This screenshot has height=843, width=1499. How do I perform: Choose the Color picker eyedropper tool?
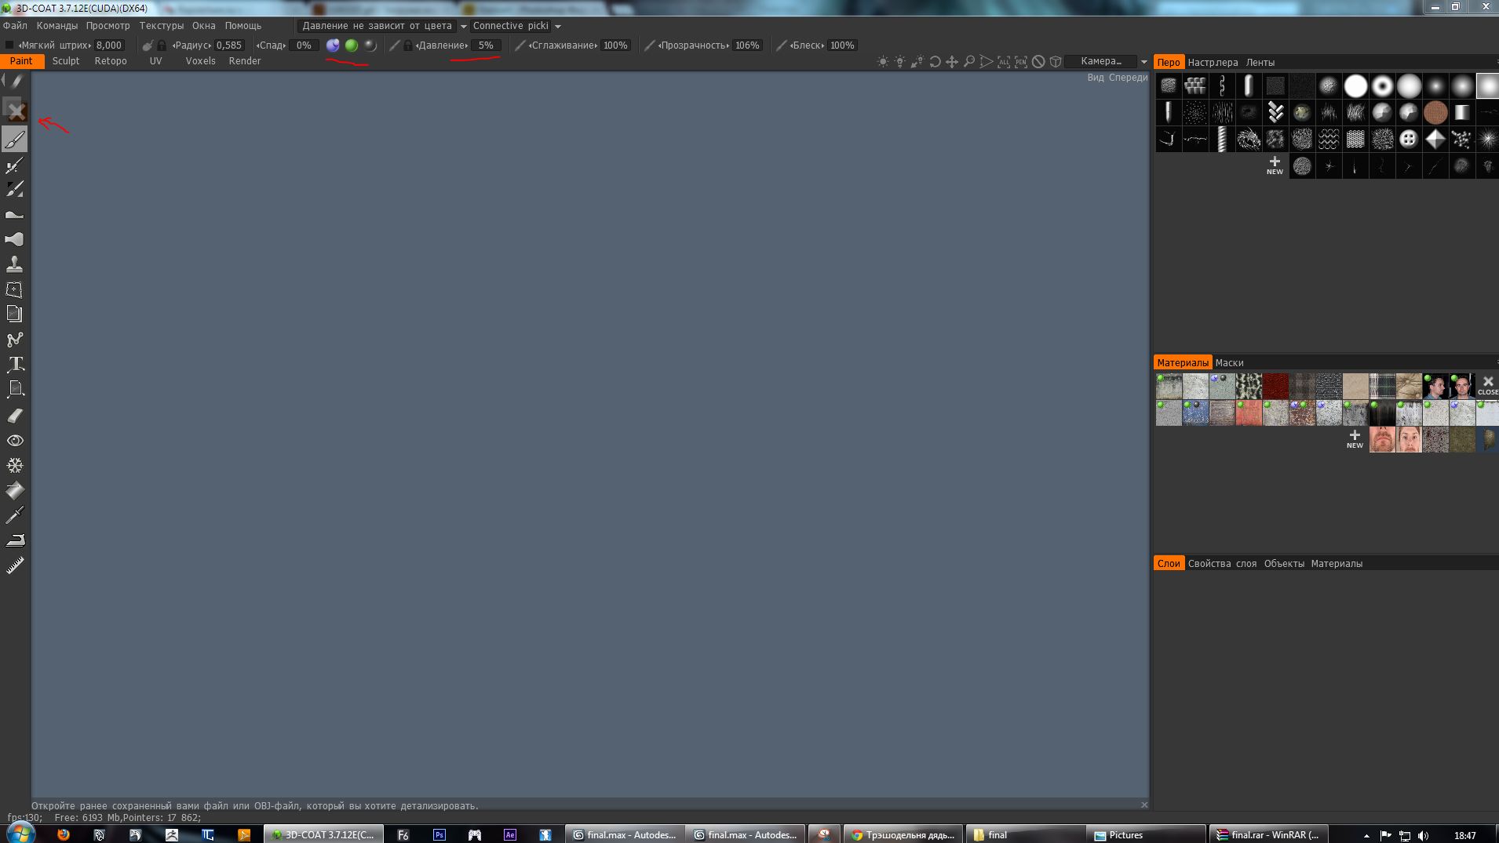[15, 515]
